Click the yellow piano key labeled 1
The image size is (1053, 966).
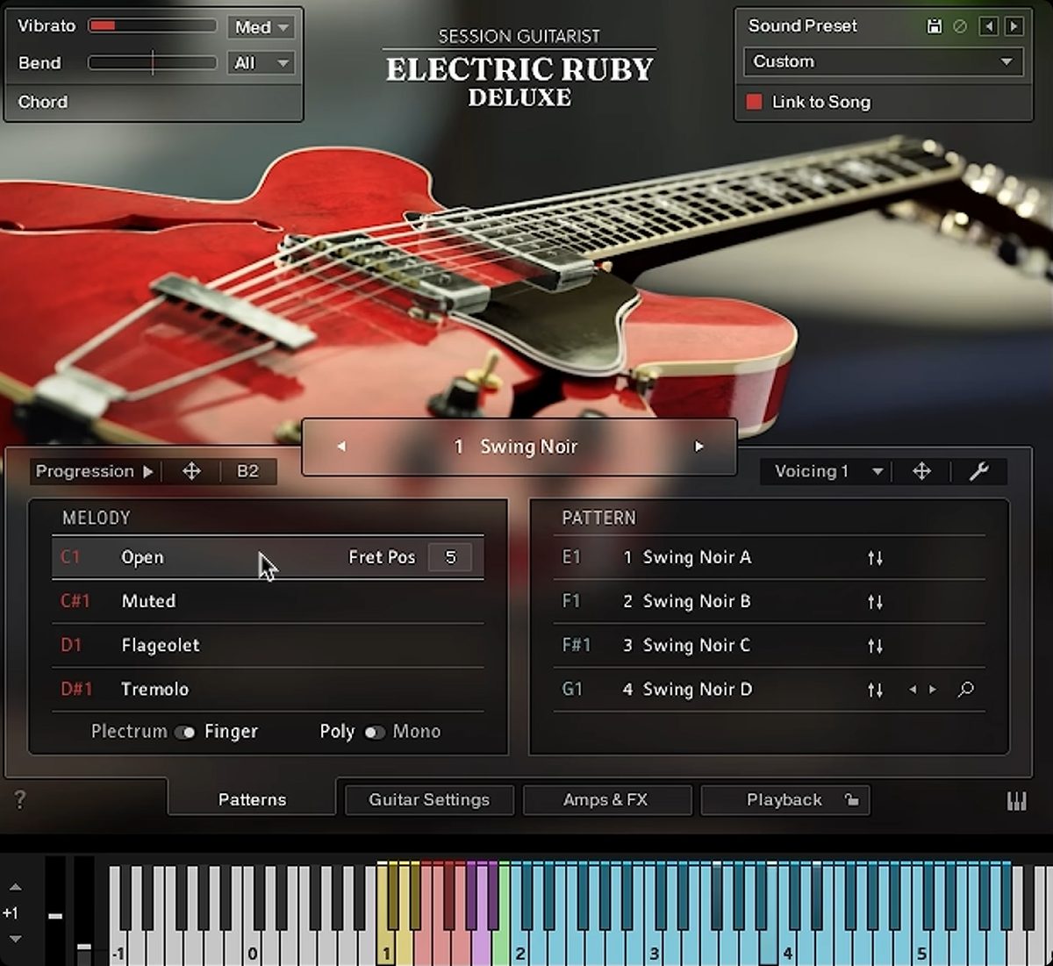coord(386,948)
